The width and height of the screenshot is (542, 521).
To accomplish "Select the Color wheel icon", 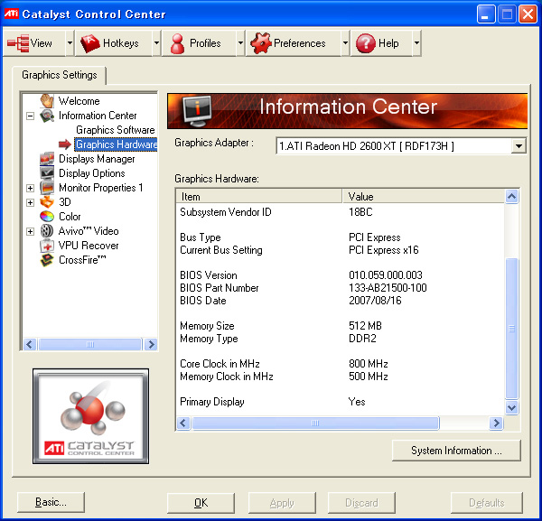I will tap(47, 217).
